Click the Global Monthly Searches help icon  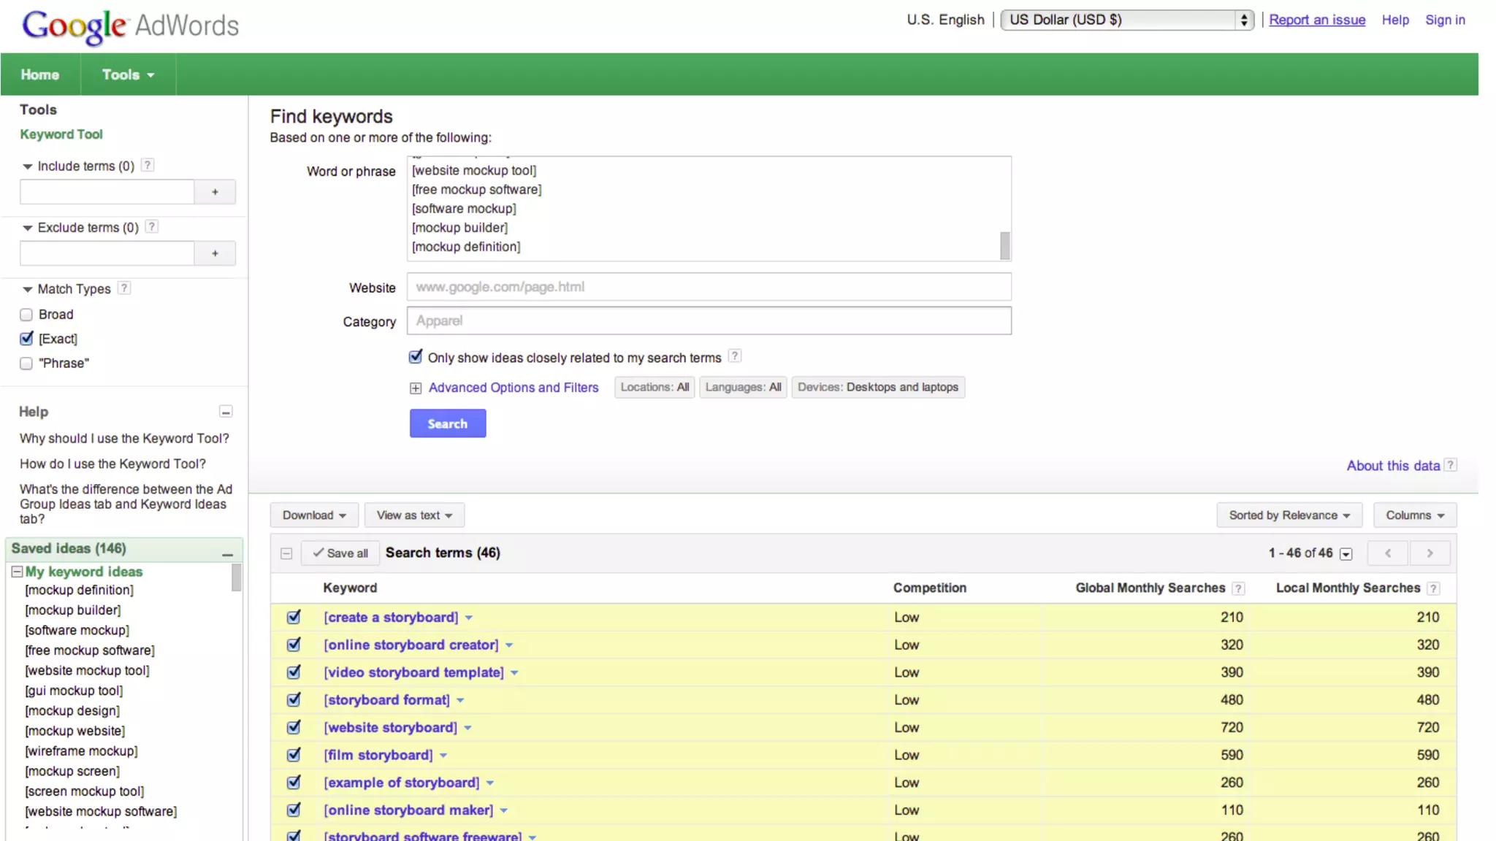(x=1238, y=588)
